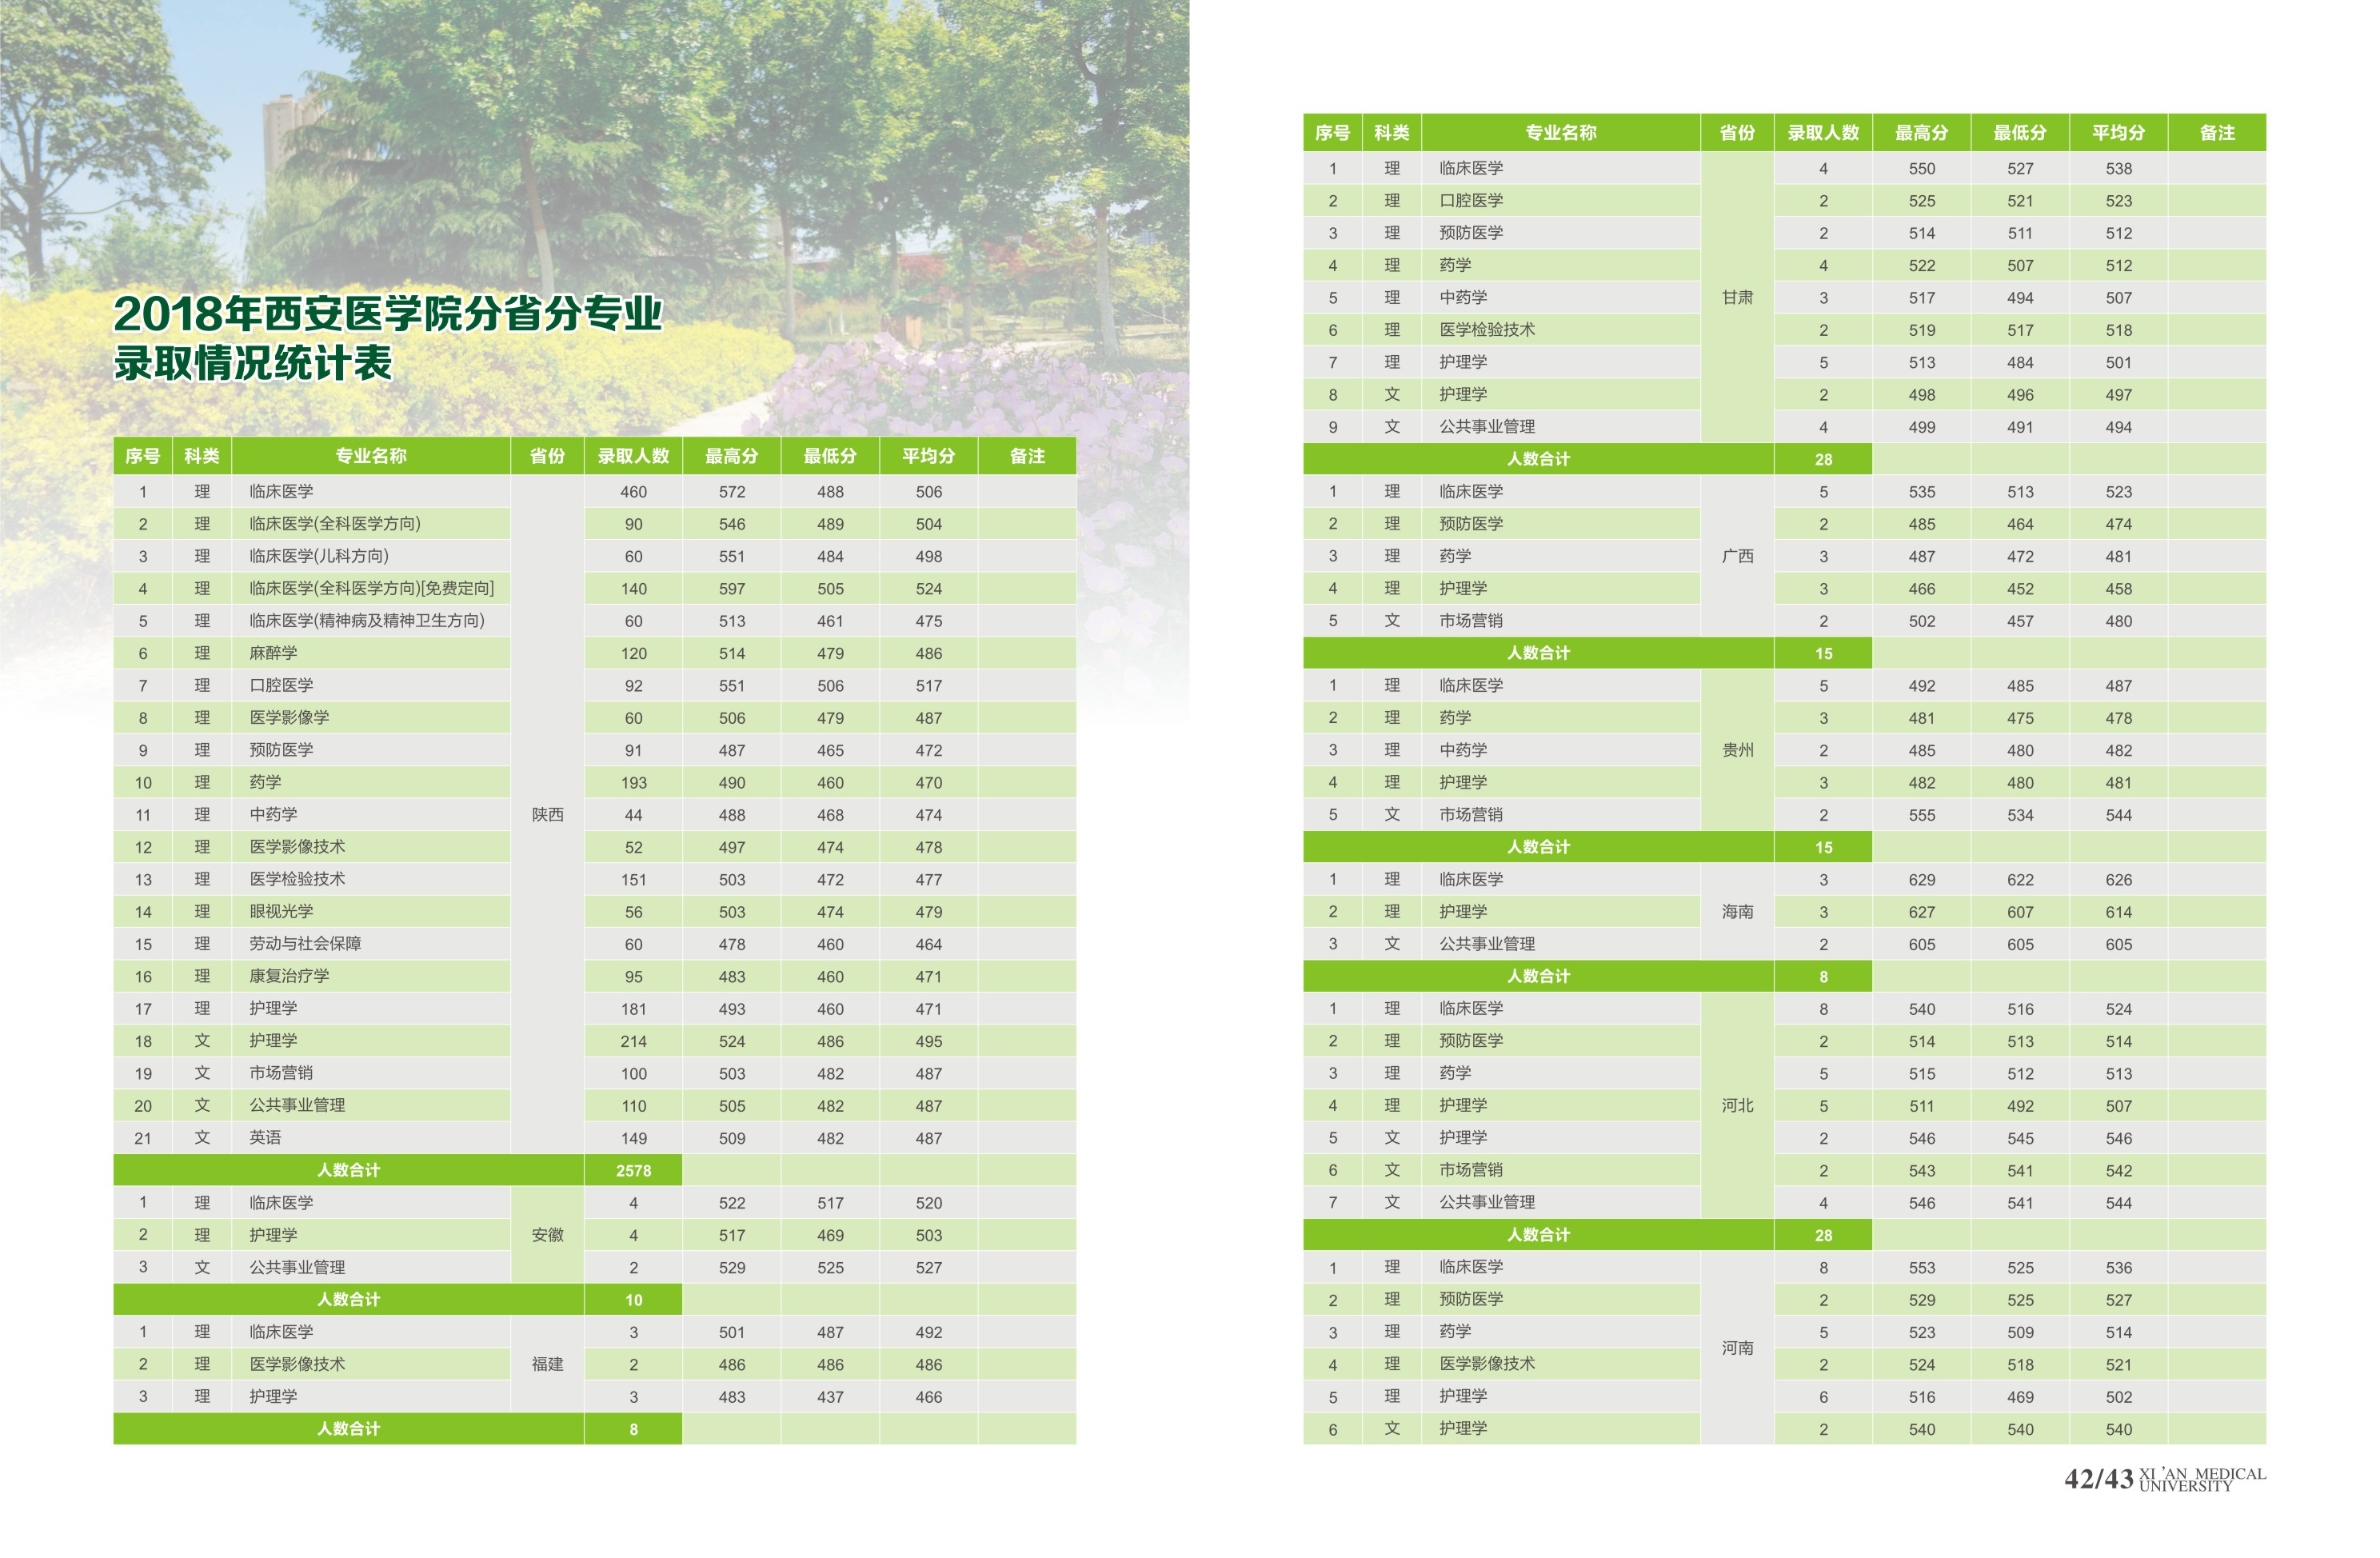Select the 陕西 province cell
2380x1558 pixels.
coord(547,815)
